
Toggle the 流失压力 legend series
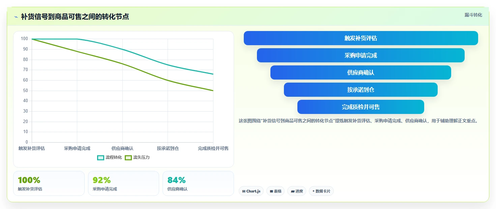click(x=137, y=157)
